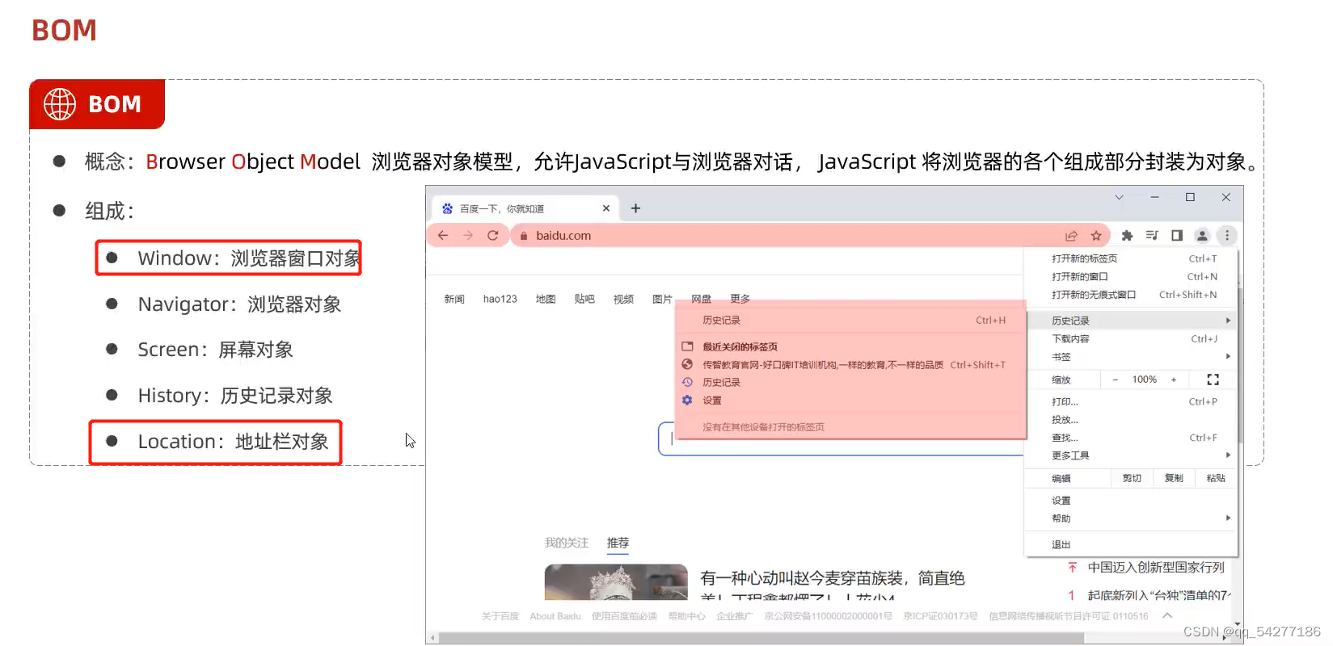Select 打印... menu item

[1131, 401]
